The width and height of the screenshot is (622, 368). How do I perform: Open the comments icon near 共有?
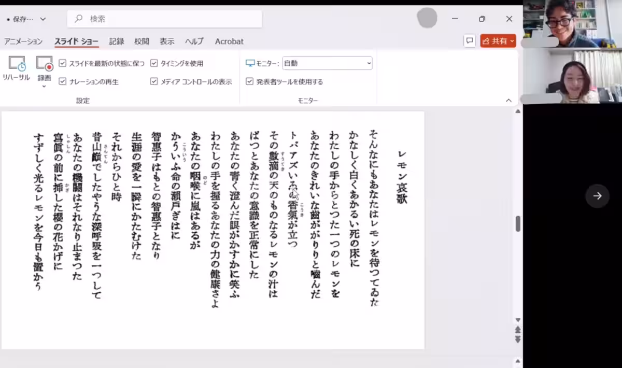coord(469,40)
